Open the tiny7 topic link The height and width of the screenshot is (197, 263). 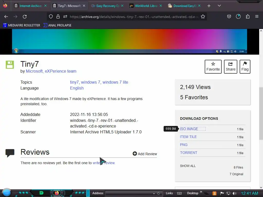coord(74,82)
